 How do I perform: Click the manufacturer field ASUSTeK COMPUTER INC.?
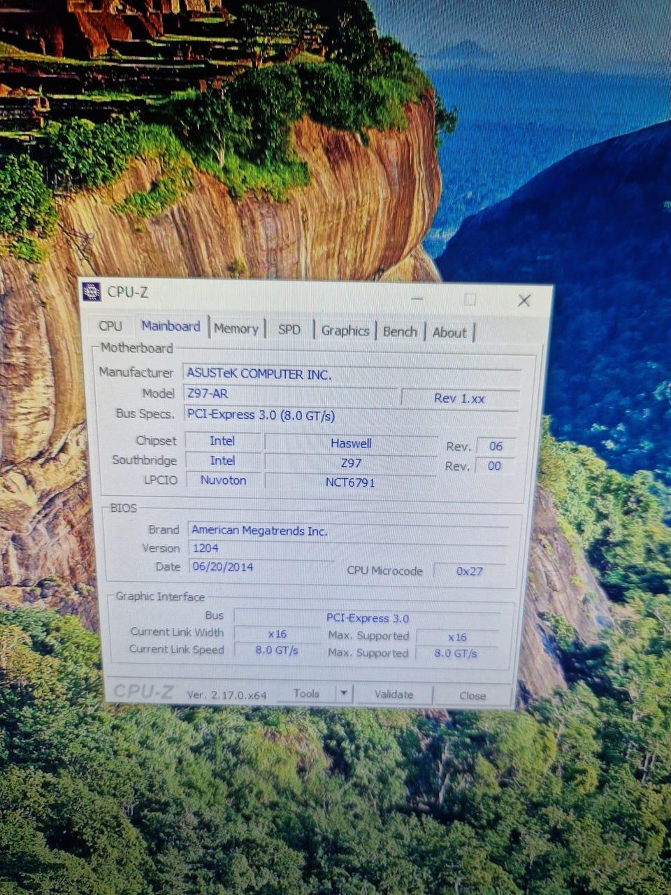pyautogui.click(x=352, y=374)
